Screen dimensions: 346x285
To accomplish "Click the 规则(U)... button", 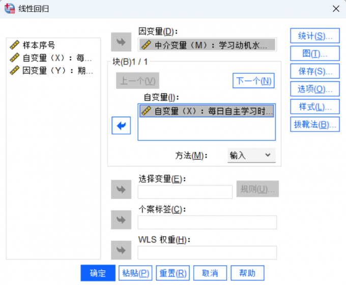I will tap(257, 189).
